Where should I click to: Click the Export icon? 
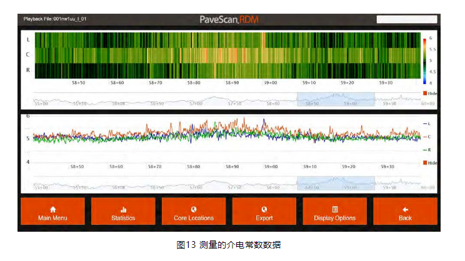[x=264, y=210]
